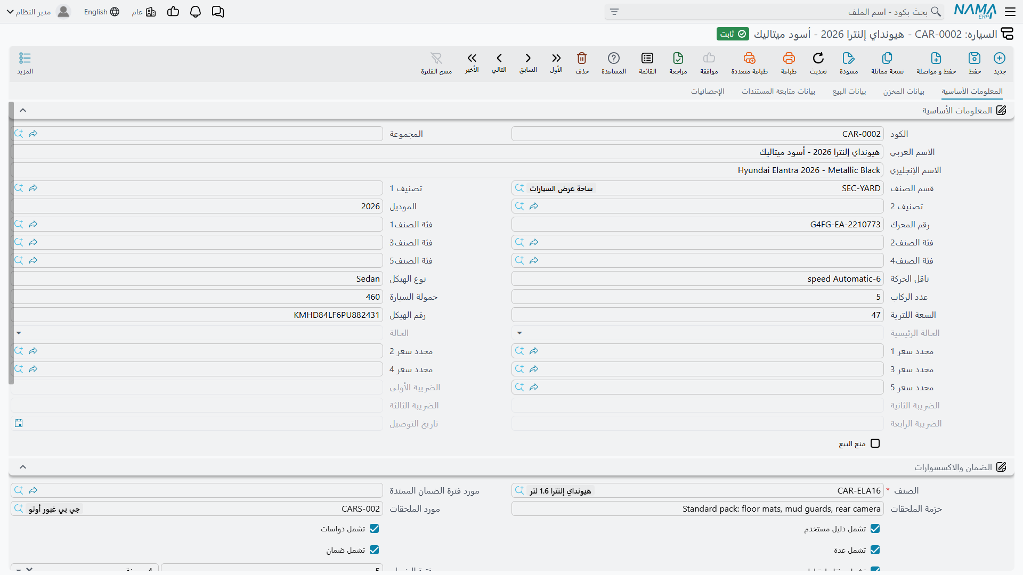Click the الاسم الإنجليزي field

447,170
